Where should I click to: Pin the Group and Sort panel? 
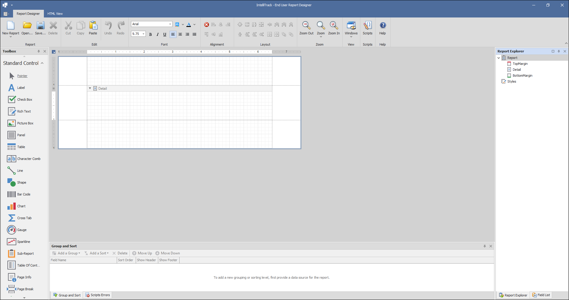point(485,246)
